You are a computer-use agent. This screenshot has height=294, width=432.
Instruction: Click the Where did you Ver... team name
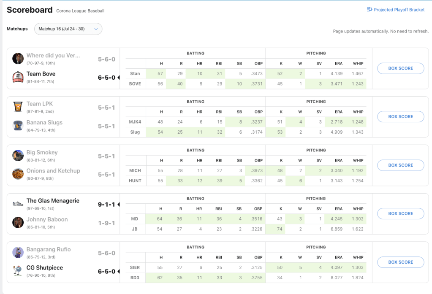[53, 55]
